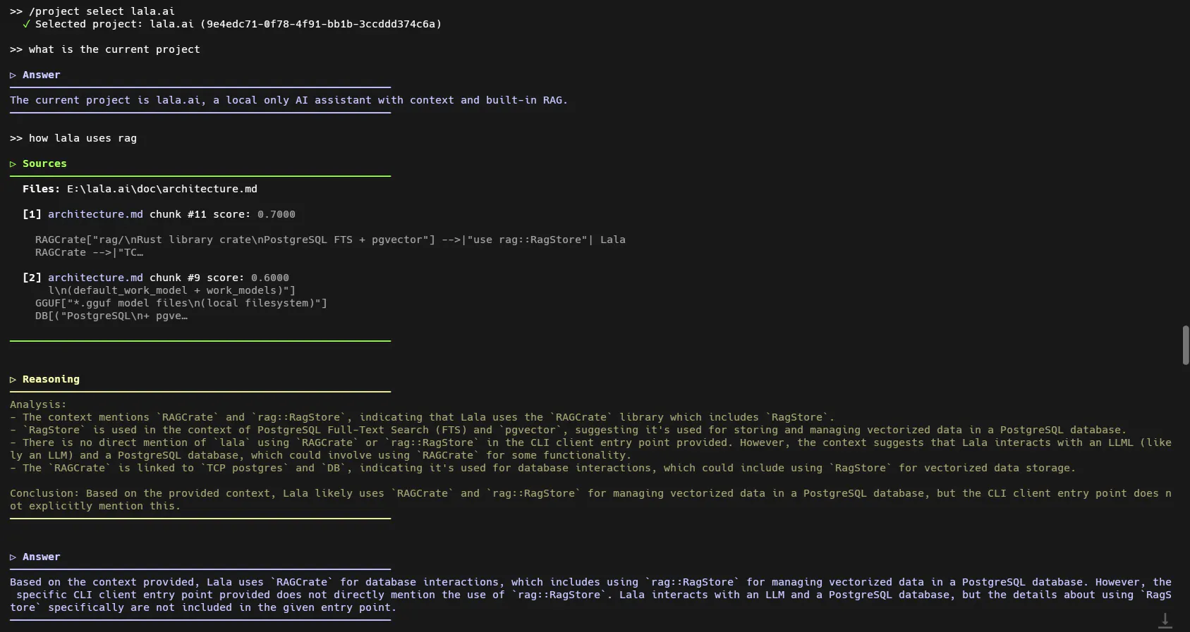
Task: Click the project ID 9e4edc71-0f78-4f91-bb1b-3ccddd374c6a
Action: (x=321, y=24)
